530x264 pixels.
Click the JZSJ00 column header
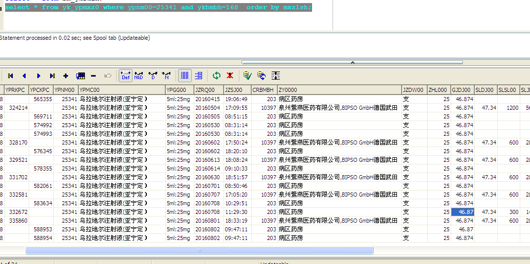tap(237, 90)
